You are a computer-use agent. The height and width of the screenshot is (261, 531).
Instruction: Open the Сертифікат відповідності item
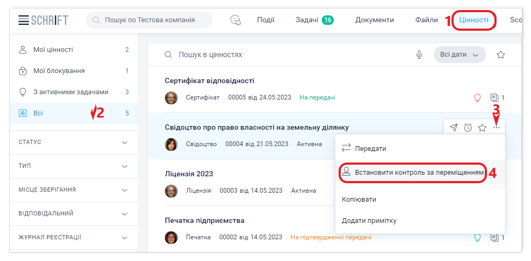pyautogui.click(x=209, y=80)
